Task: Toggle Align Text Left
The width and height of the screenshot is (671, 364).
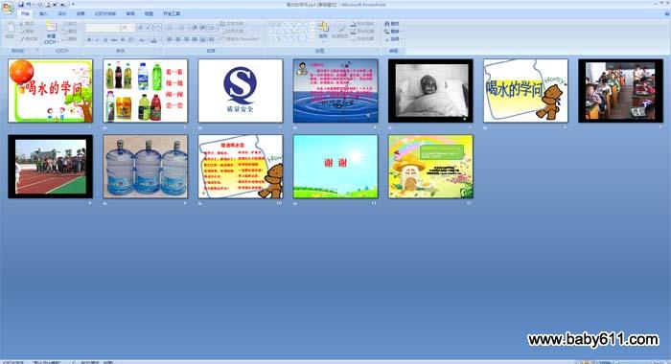Action: 170,39
